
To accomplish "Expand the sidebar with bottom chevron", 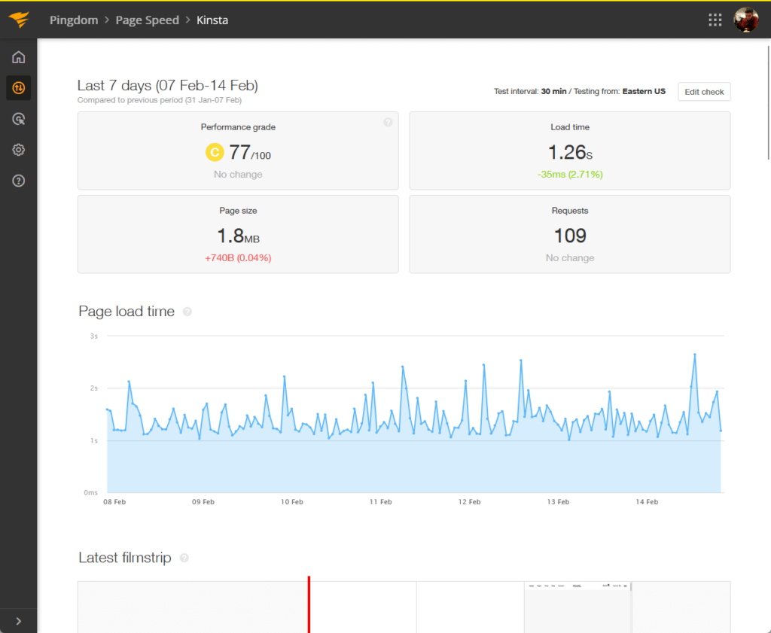I will click(19, 621).
